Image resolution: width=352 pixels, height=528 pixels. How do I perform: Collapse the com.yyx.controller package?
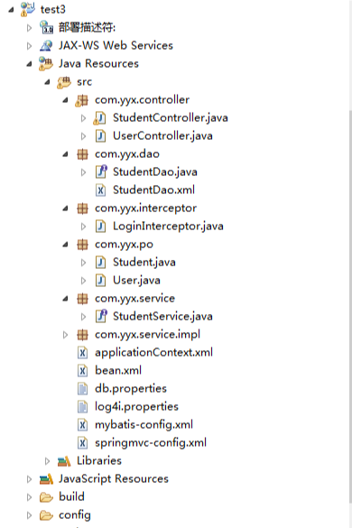65,100
